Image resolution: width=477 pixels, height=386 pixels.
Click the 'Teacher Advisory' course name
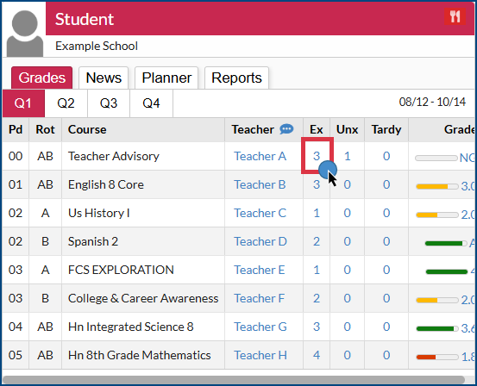point(114,156)
